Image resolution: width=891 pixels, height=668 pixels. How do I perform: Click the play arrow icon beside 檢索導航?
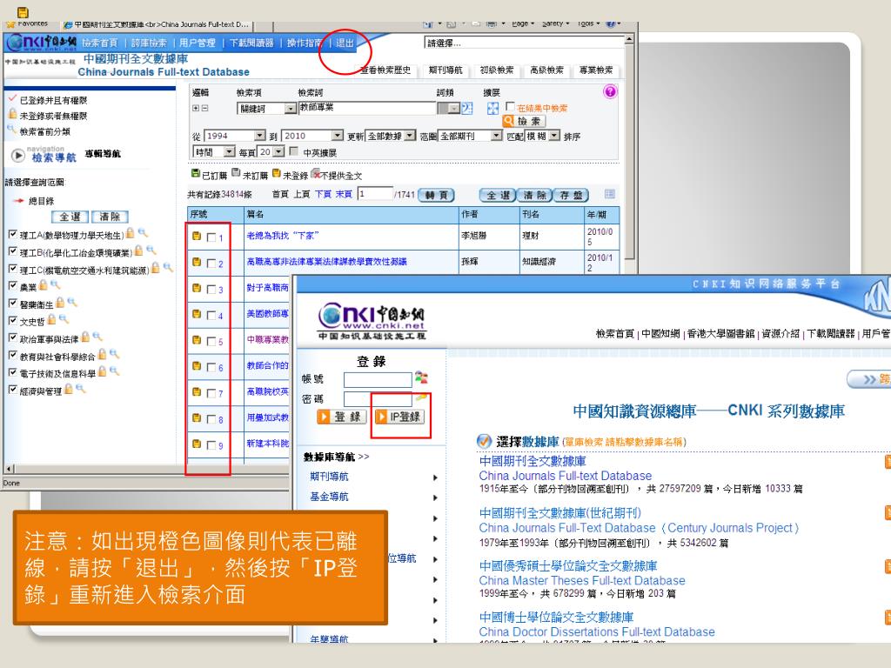pyautogui.click(x=18, y=155)
